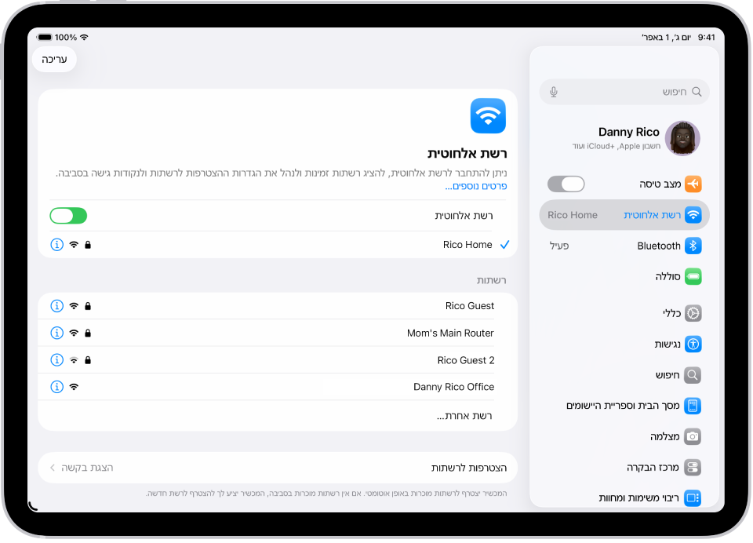Join the Rico Guest network

(x=278, y=306)
